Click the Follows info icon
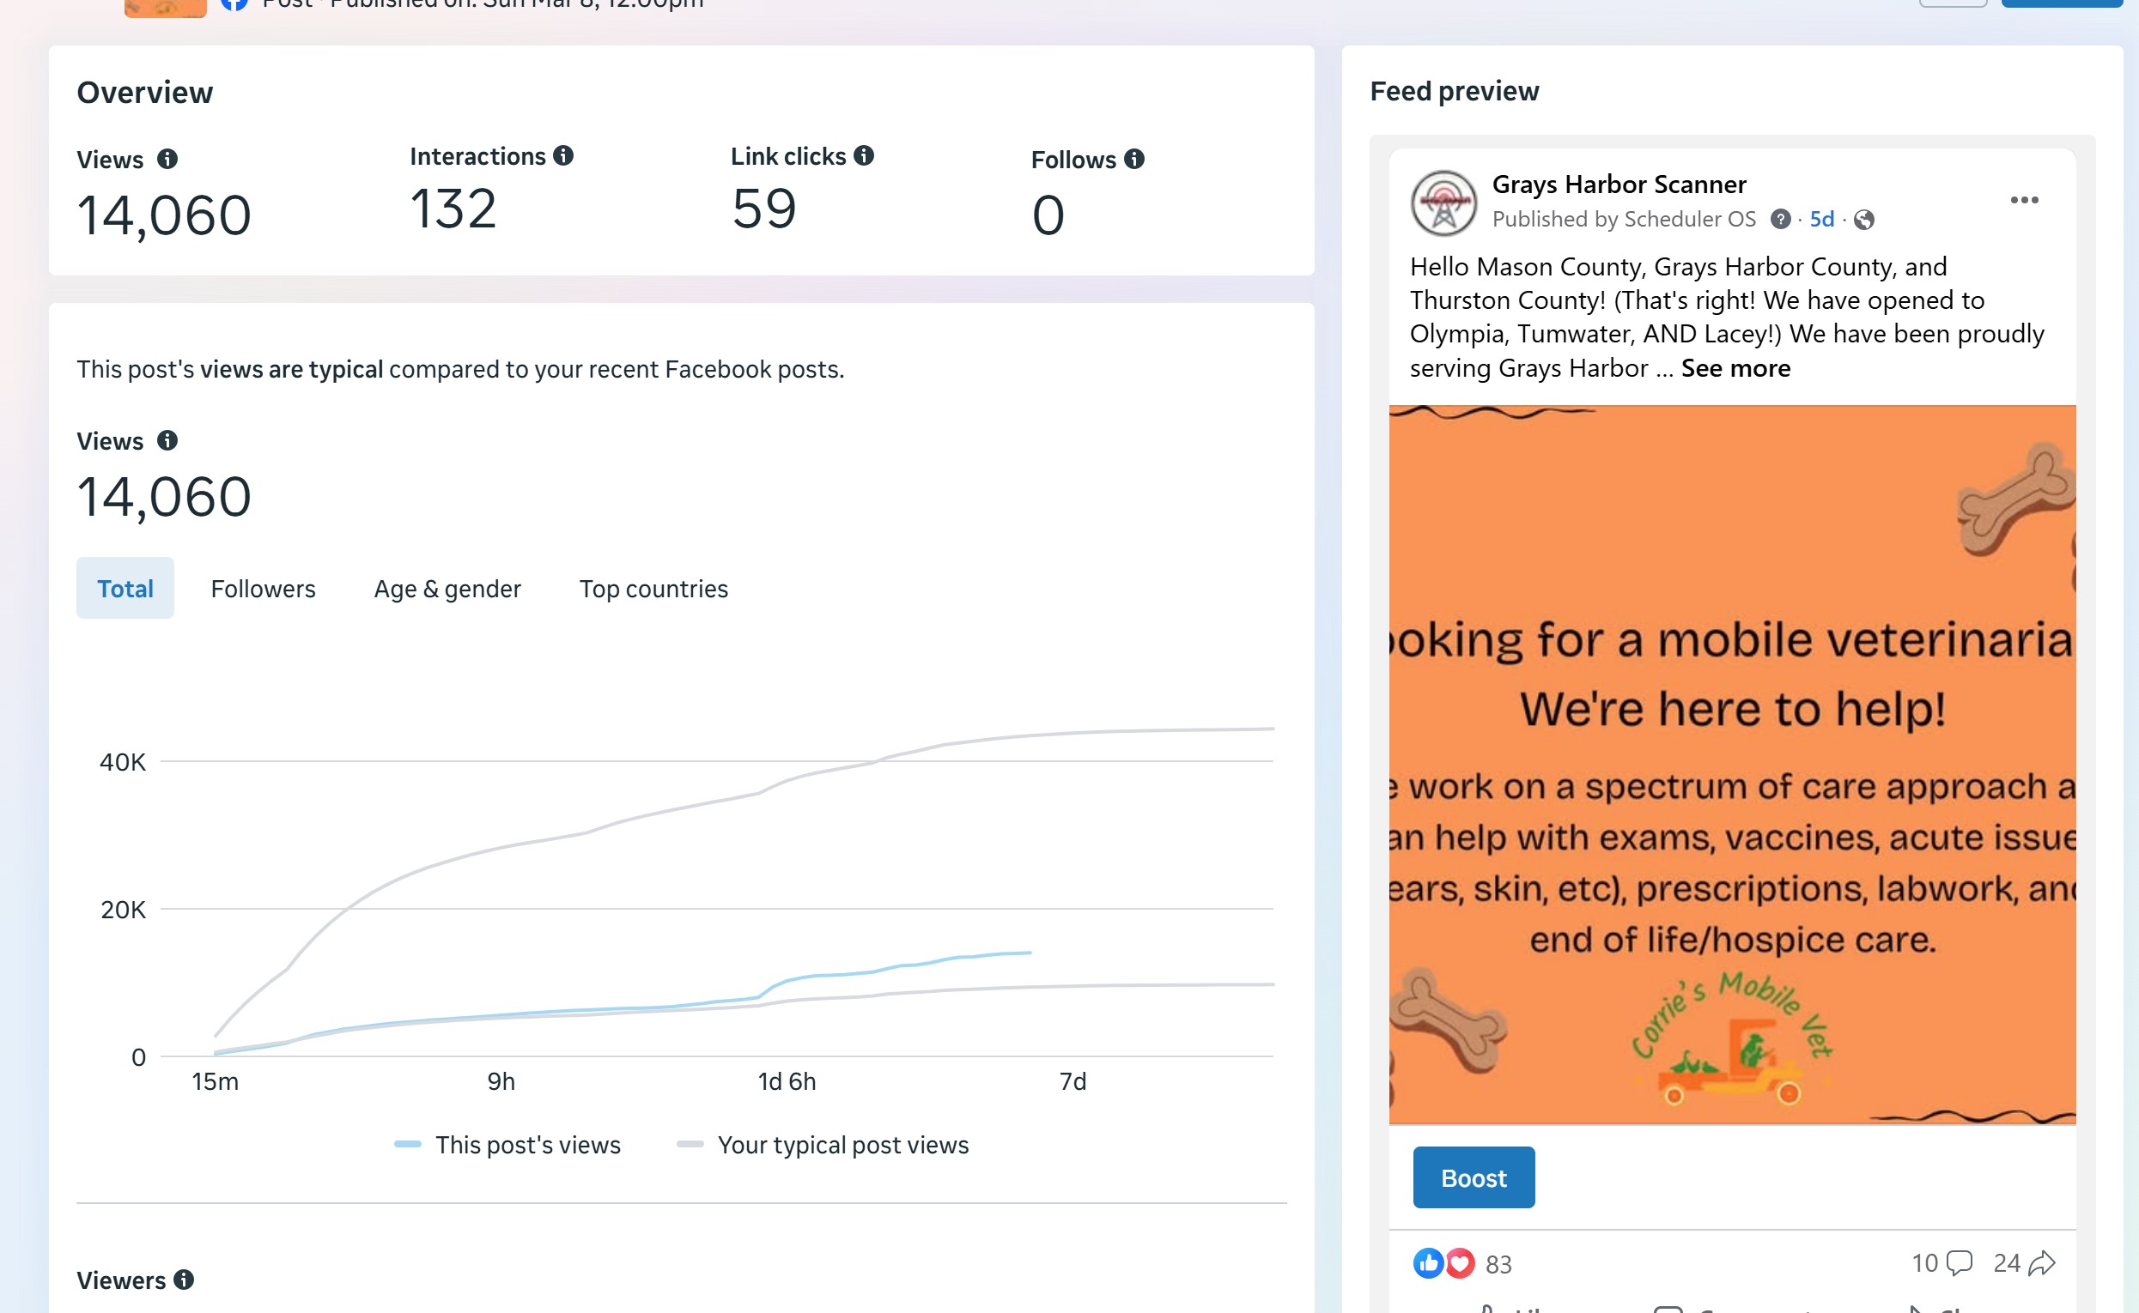 coord(1133,159)
